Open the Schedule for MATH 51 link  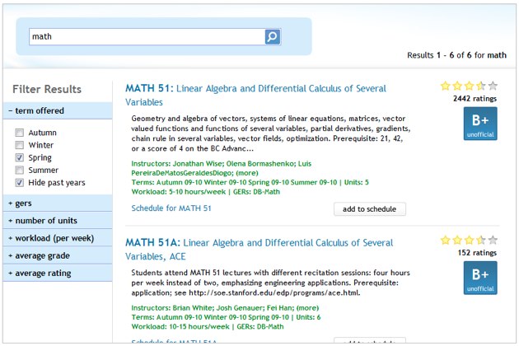pyautogui.click(x=171, y=208)
